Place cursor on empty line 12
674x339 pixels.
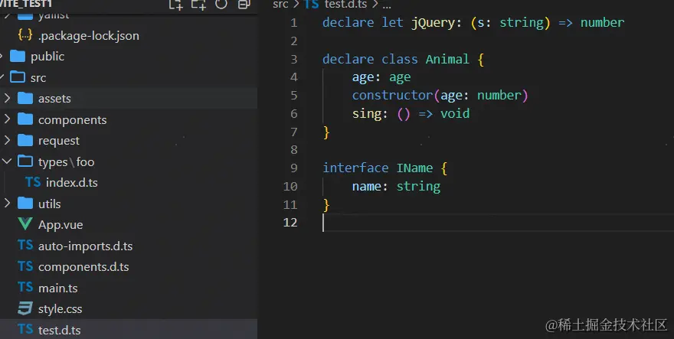pyautogui.click(x=498, y=222)
